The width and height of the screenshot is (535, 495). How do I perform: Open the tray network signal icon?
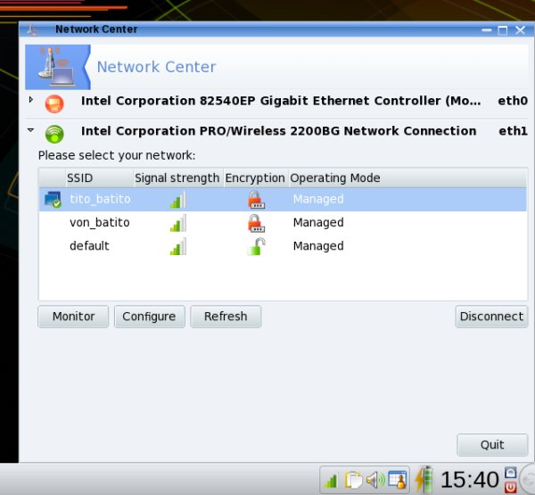point(330,481)
